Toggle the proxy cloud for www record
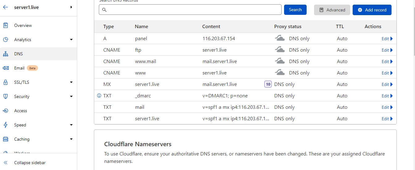415x170 pixels. click(280, 73)
